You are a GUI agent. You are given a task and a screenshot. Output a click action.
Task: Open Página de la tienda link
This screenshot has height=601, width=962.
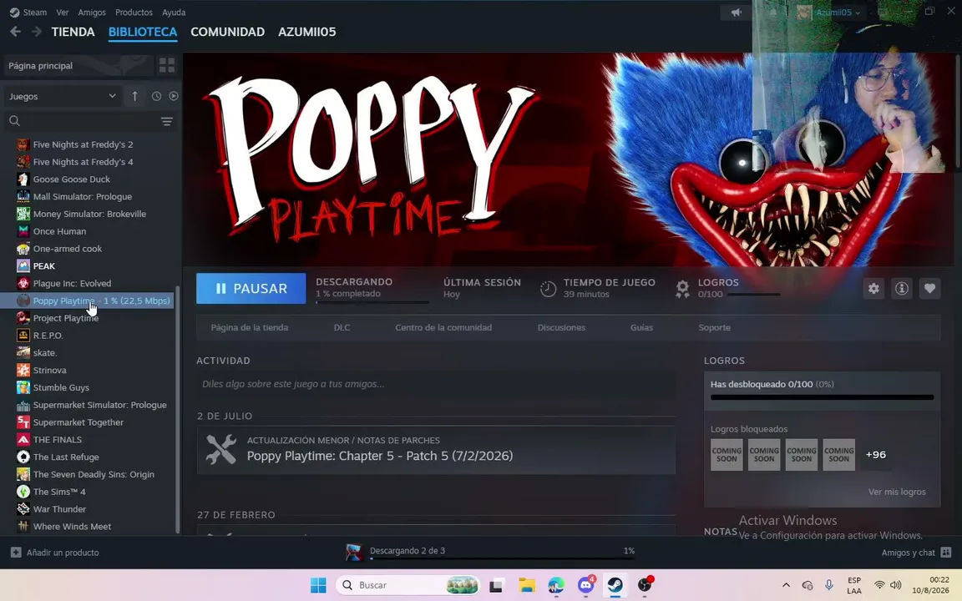click(250, 327)
